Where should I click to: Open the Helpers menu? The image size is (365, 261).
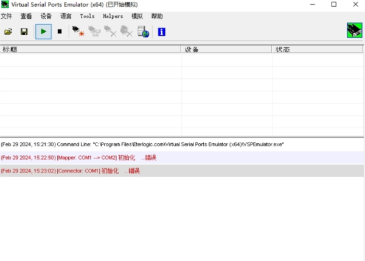coord(113,16)
